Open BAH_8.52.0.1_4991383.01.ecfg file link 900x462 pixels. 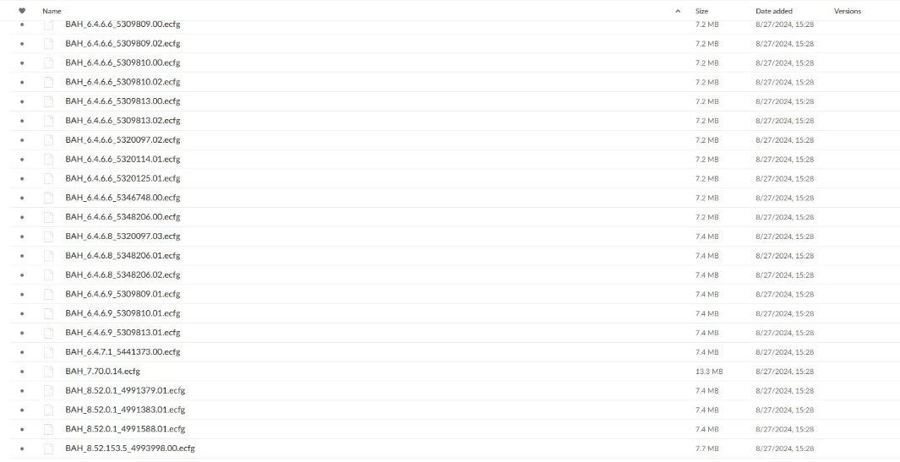click(x=125, y=410)
